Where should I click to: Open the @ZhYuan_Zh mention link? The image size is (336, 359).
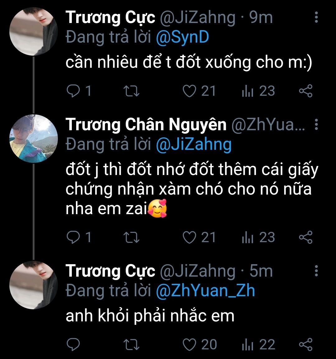[205, 291]
